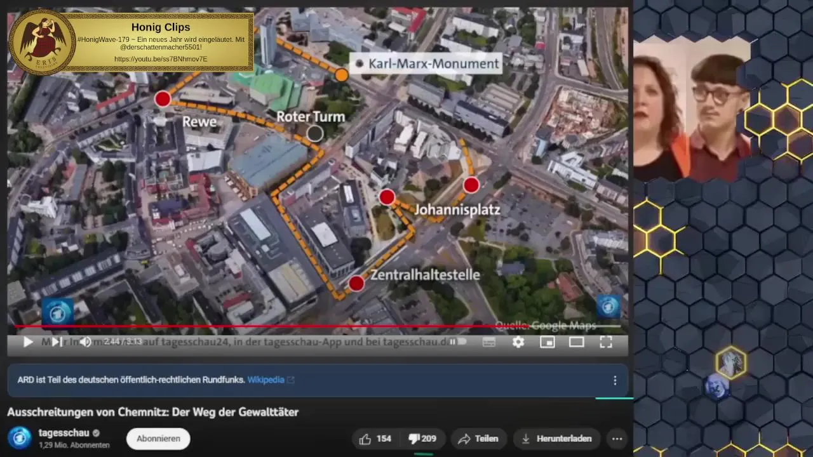813x457 pixels.
Task: Open the miniplayer view
Action: [547, 342]
